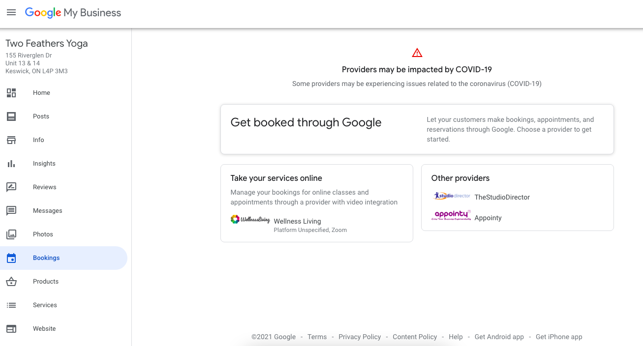Click the Home dashboard icon
This screenshot has width=643, height=346.
pos(11,93)
